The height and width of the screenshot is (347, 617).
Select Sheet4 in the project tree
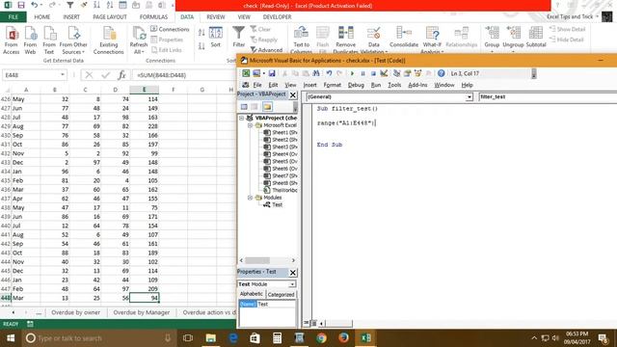tap(280, 154)
